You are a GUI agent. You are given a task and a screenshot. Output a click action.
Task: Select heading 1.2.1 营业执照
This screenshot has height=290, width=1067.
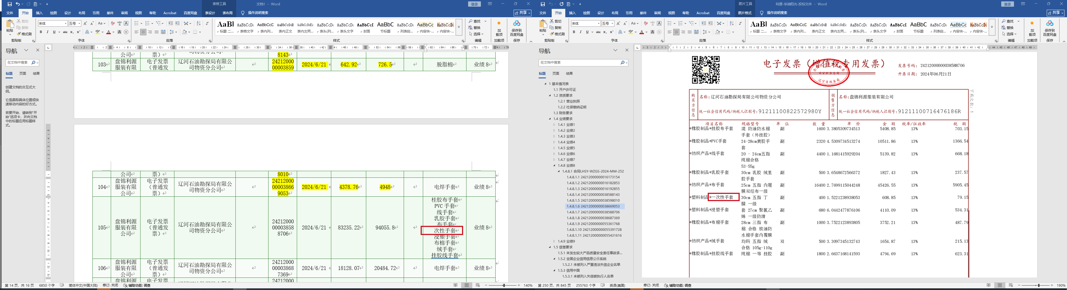(x=568, y=101)
